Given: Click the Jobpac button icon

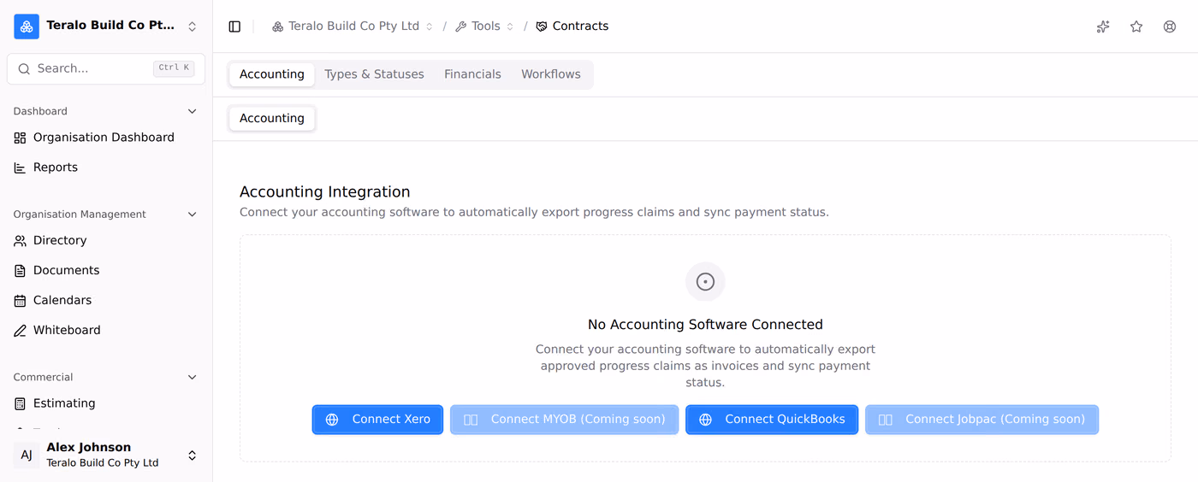Looking at the screenshot, I should coord(886,420).
